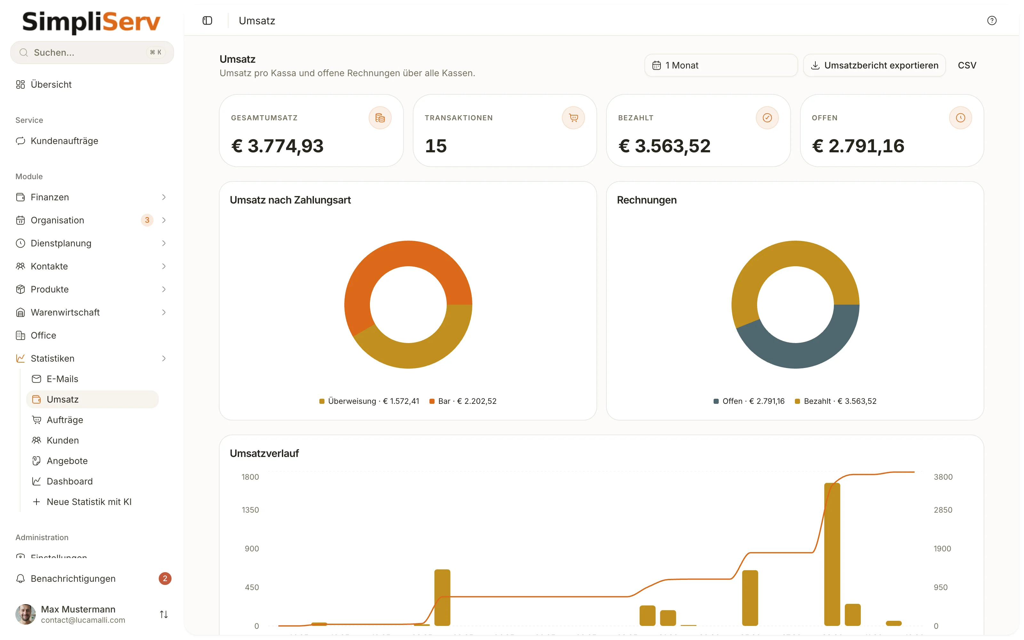Open the Kunden statistics item

pyautogui.click(x=92, y=440)
